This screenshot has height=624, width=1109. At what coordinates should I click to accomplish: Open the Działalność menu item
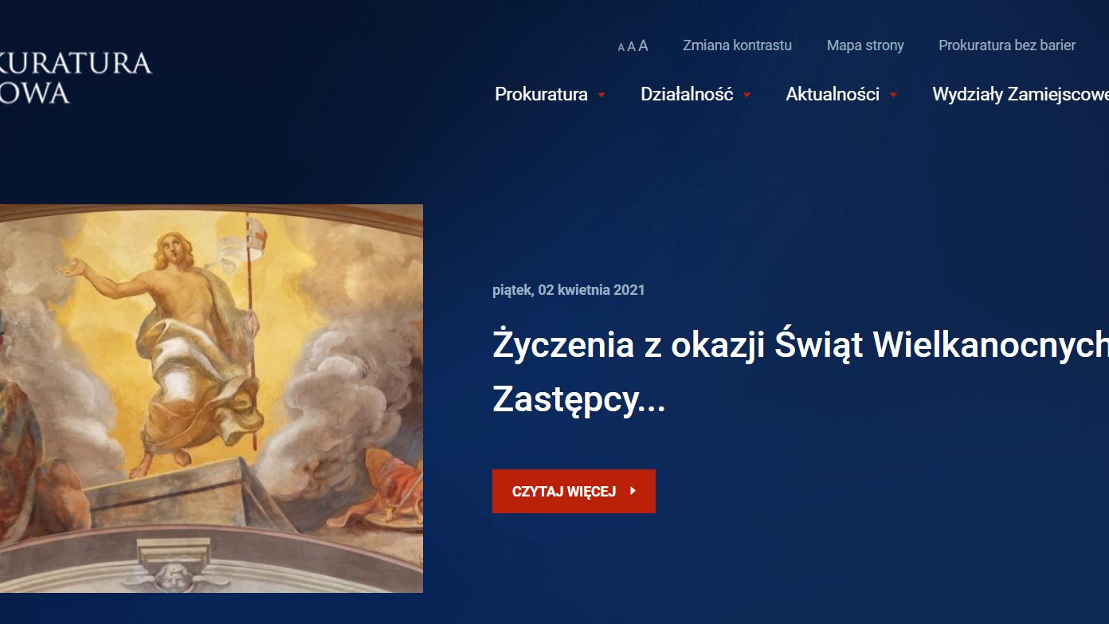[687, 94]
